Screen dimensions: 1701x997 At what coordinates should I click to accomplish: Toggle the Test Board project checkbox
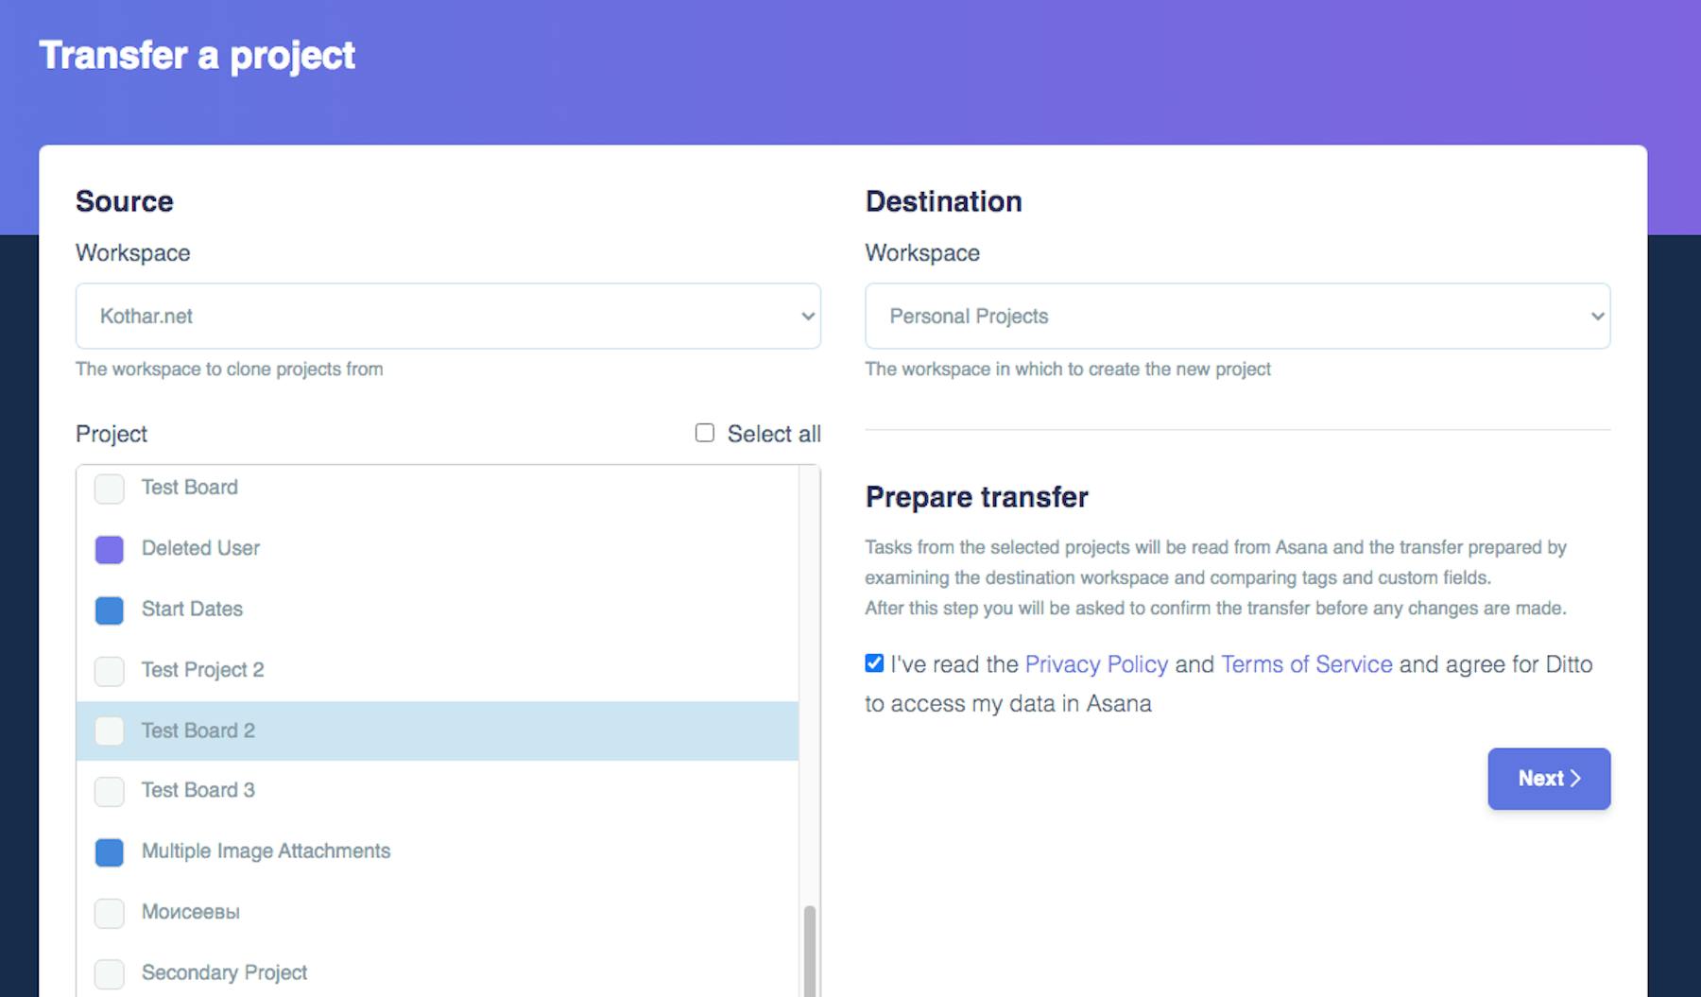point(110,489)
